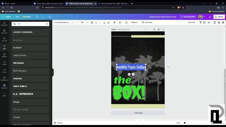
Task: Select the Della Respira font
Action: (x=30, y=71)
